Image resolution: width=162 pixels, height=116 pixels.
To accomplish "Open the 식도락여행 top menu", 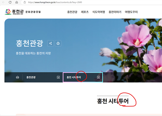I will click(x=99, y=12).
